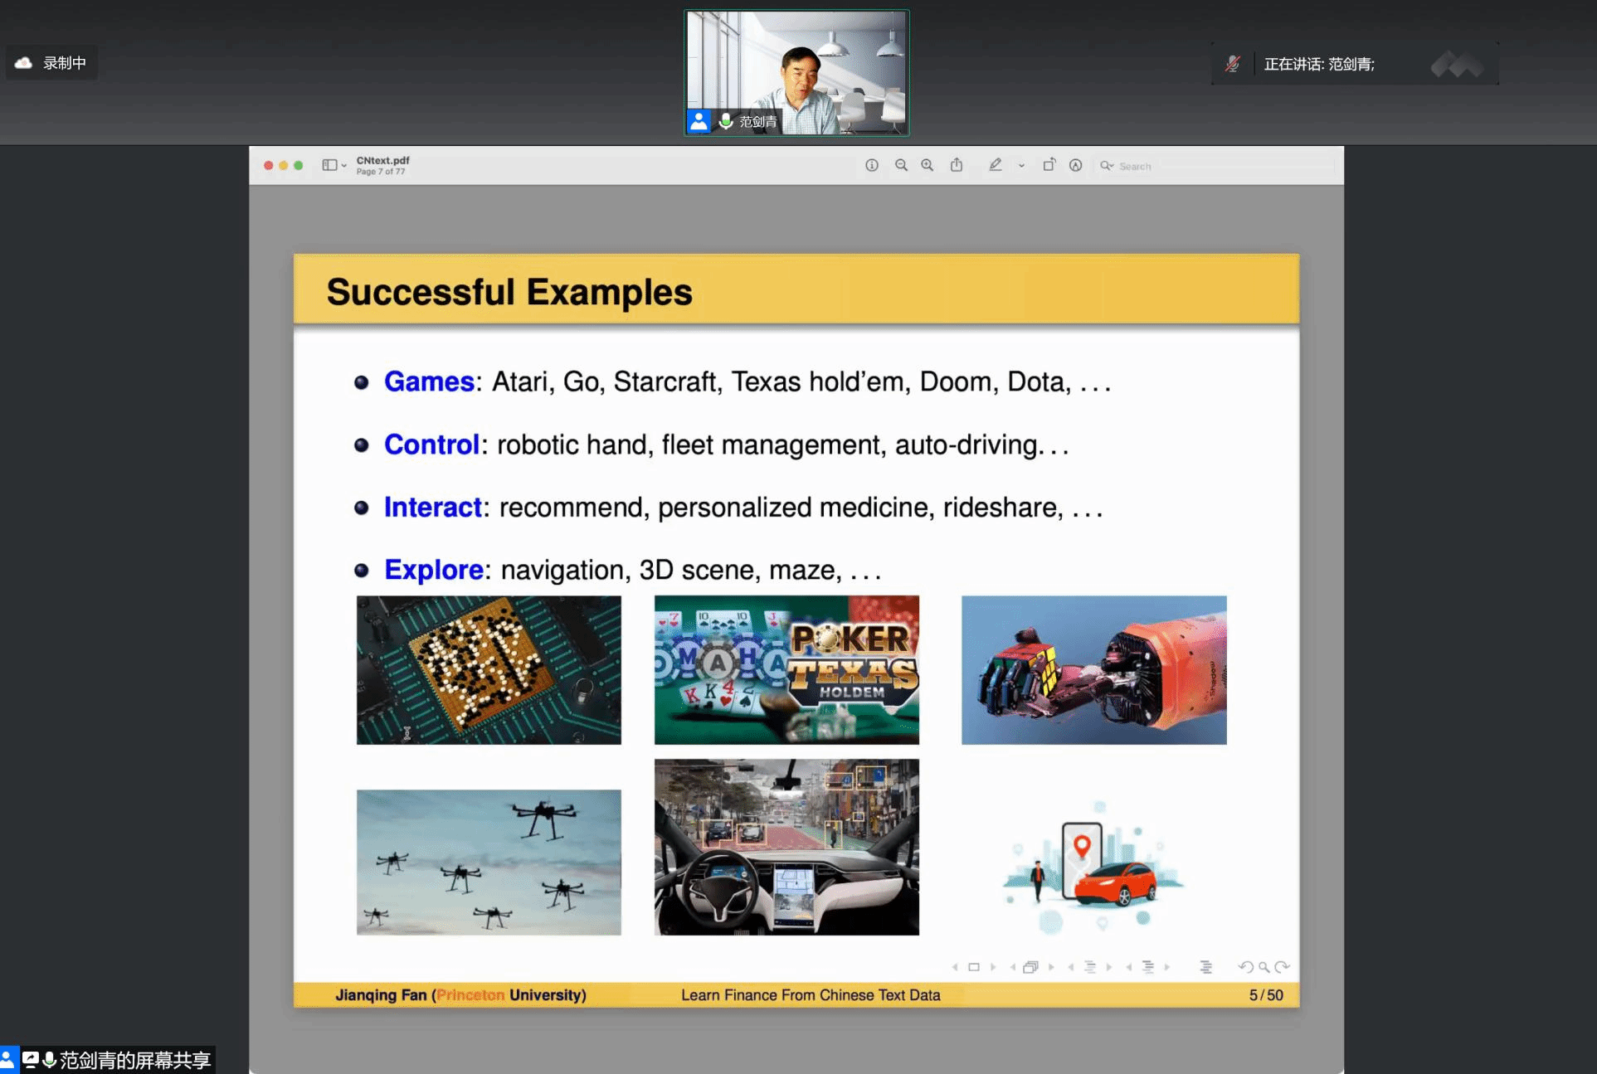Select the highlight pen tool
The width and height of the screenshot is (1597, 1074).
pyautogui.click(x=996, y=165)
